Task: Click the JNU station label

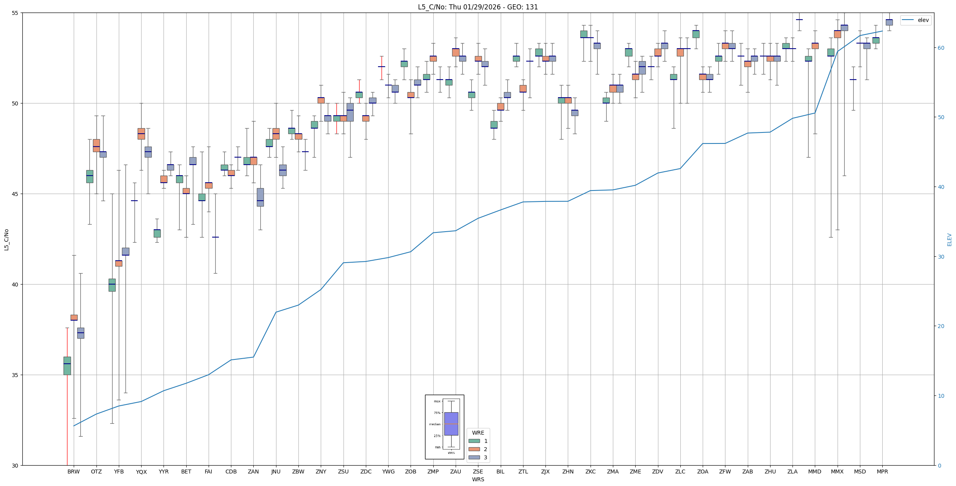Action: tap(276, 471)
